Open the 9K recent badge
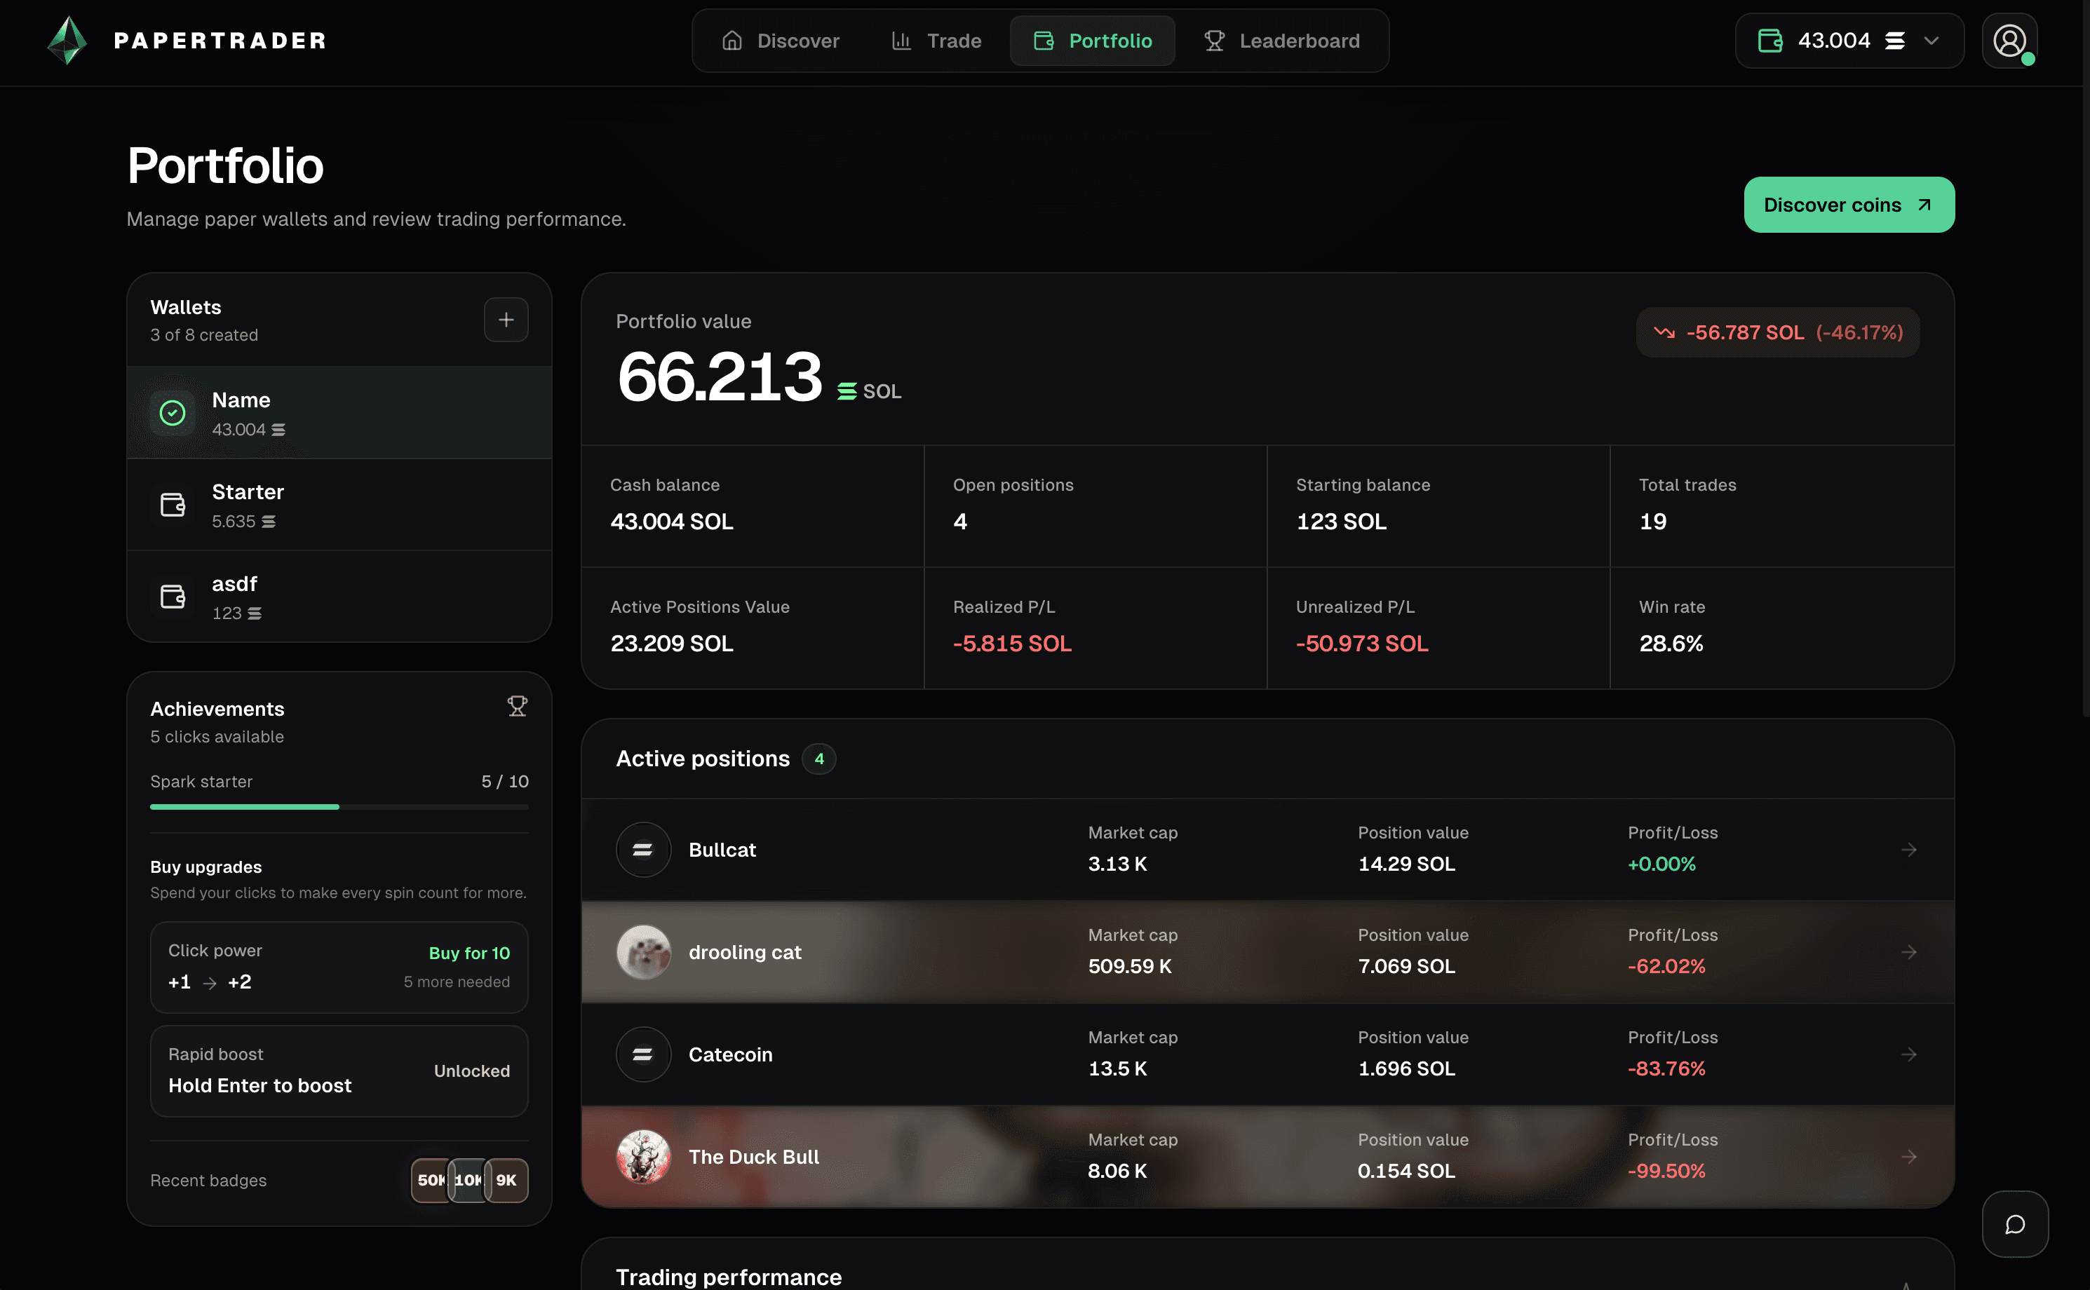2090x1290 pixels. [x=506, y=1181]
